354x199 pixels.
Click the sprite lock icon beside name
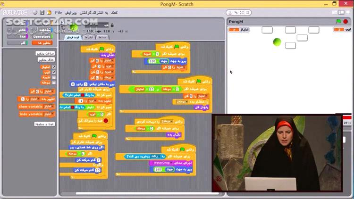112,25
